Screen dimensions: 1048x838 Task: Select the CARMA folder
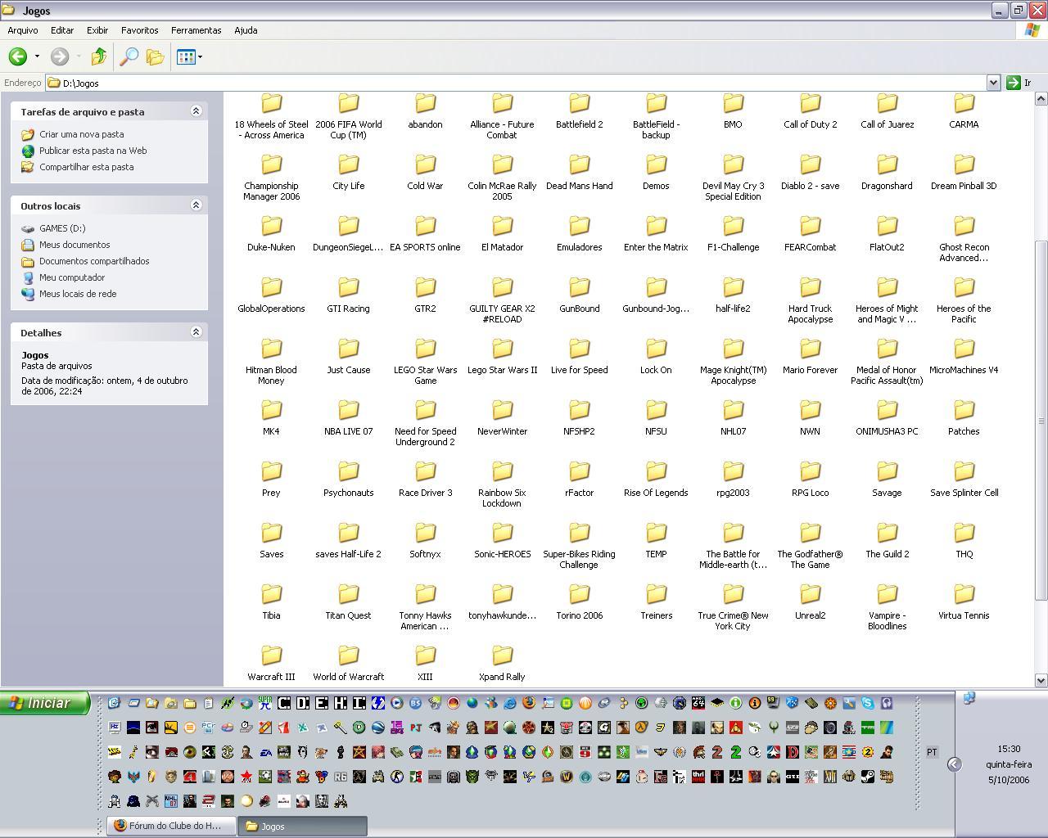tap(964, 112)
